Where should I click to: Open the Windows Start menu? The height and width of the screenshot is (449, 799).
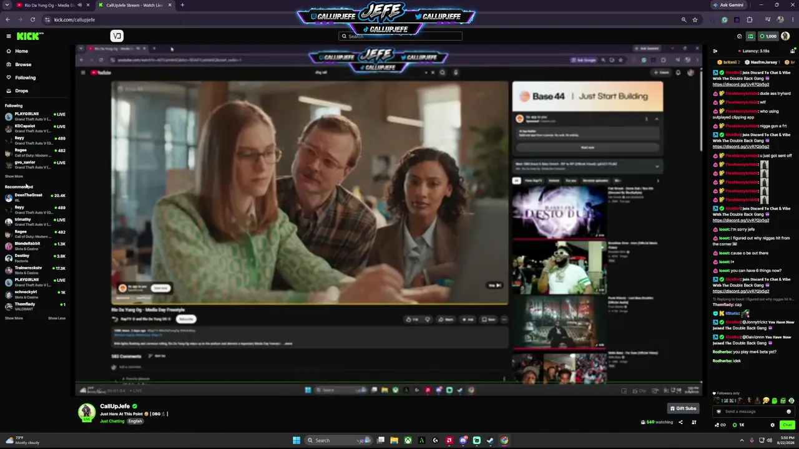297,440
